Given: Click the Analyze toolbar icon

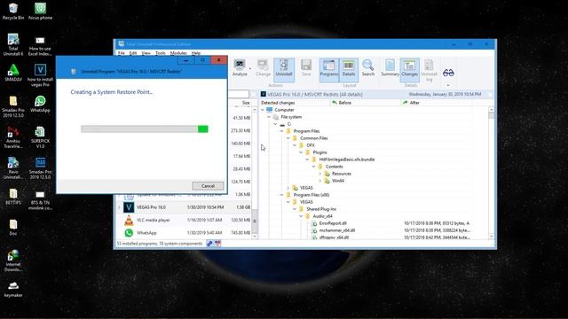Looking at the screenshot, I should pyautogui.click(x=240, y=68).
